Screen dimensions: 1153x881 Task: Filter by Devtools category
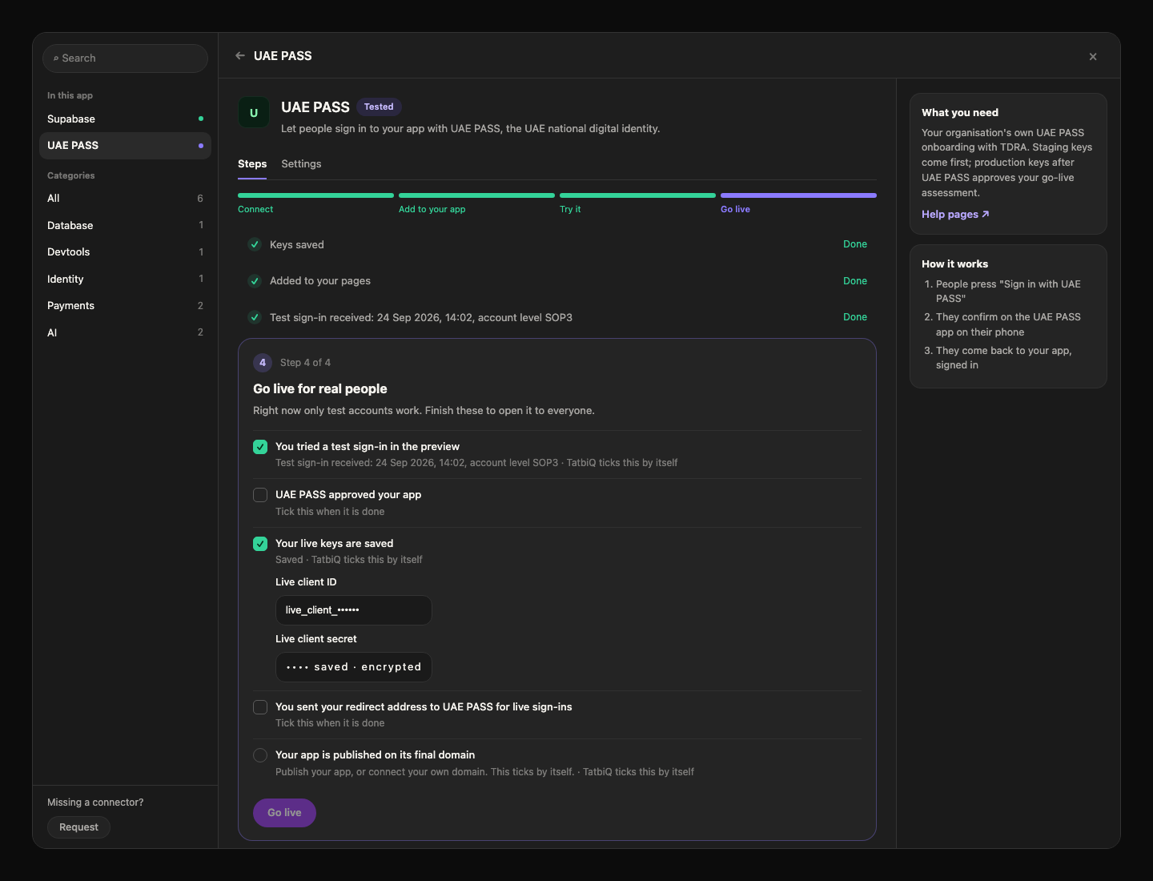click(x=125, y=252)
